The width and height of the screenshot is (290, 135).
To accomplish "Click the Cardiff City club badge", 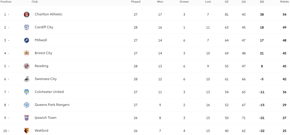I will click(x=27, y=28).
